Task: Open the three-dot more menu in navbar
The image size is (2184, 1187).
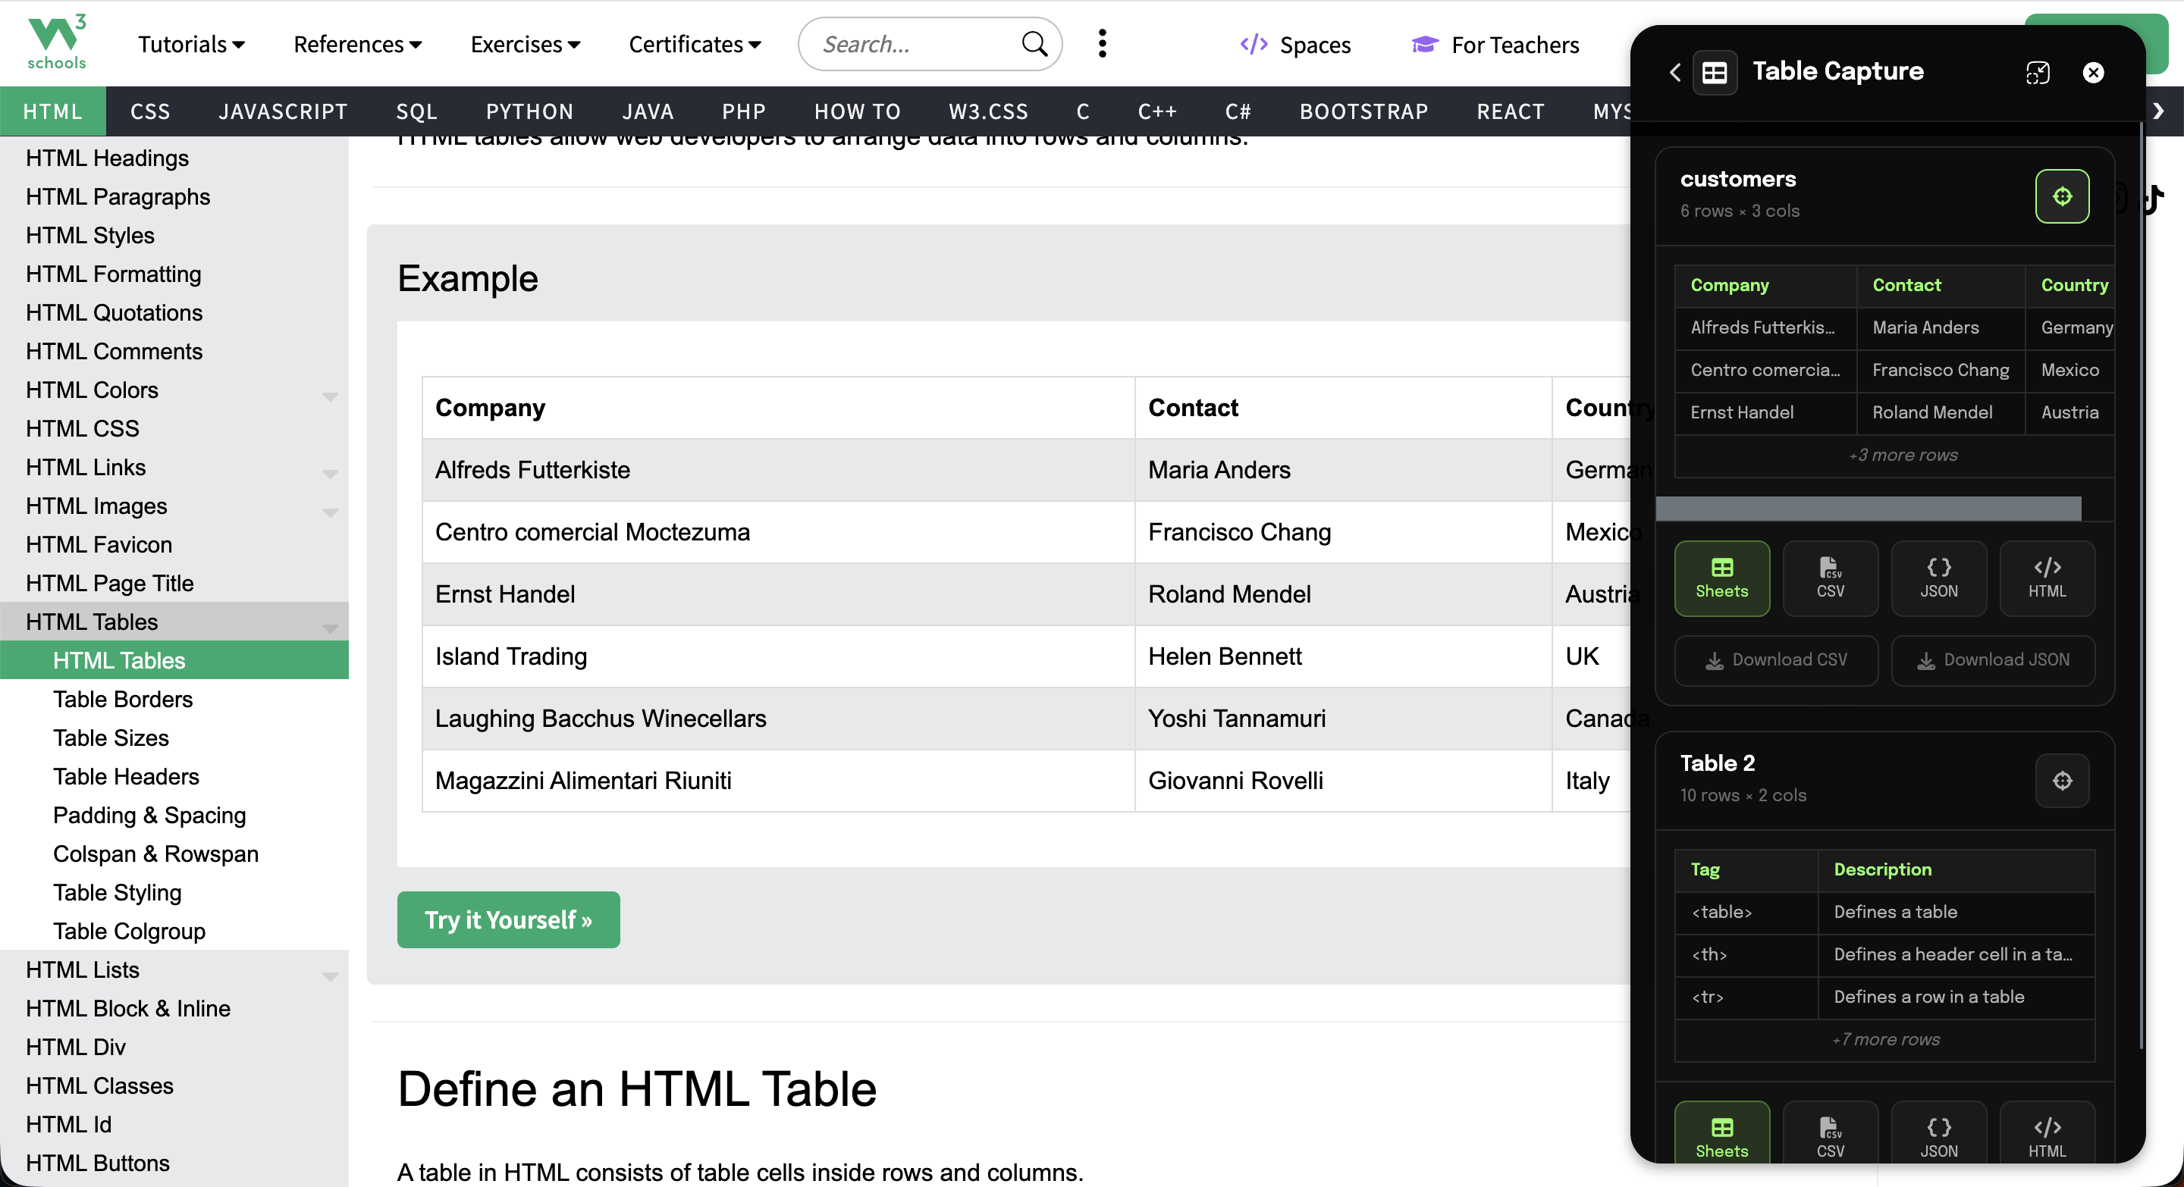Action: coord(1101,44)
